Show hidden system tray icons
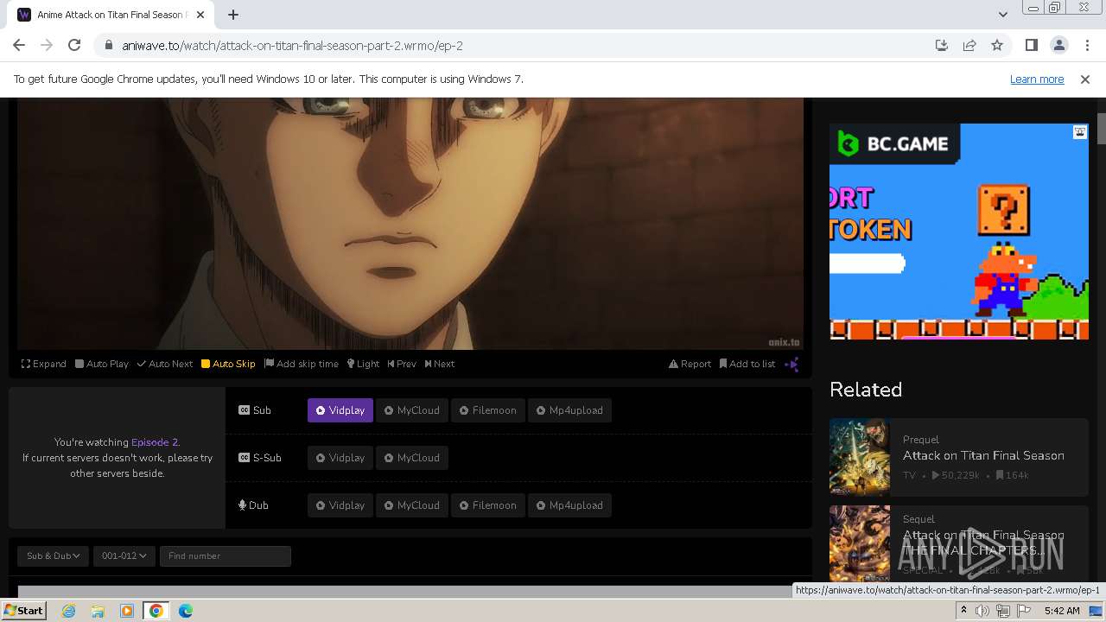1106x622 pixels. (963, 611)
